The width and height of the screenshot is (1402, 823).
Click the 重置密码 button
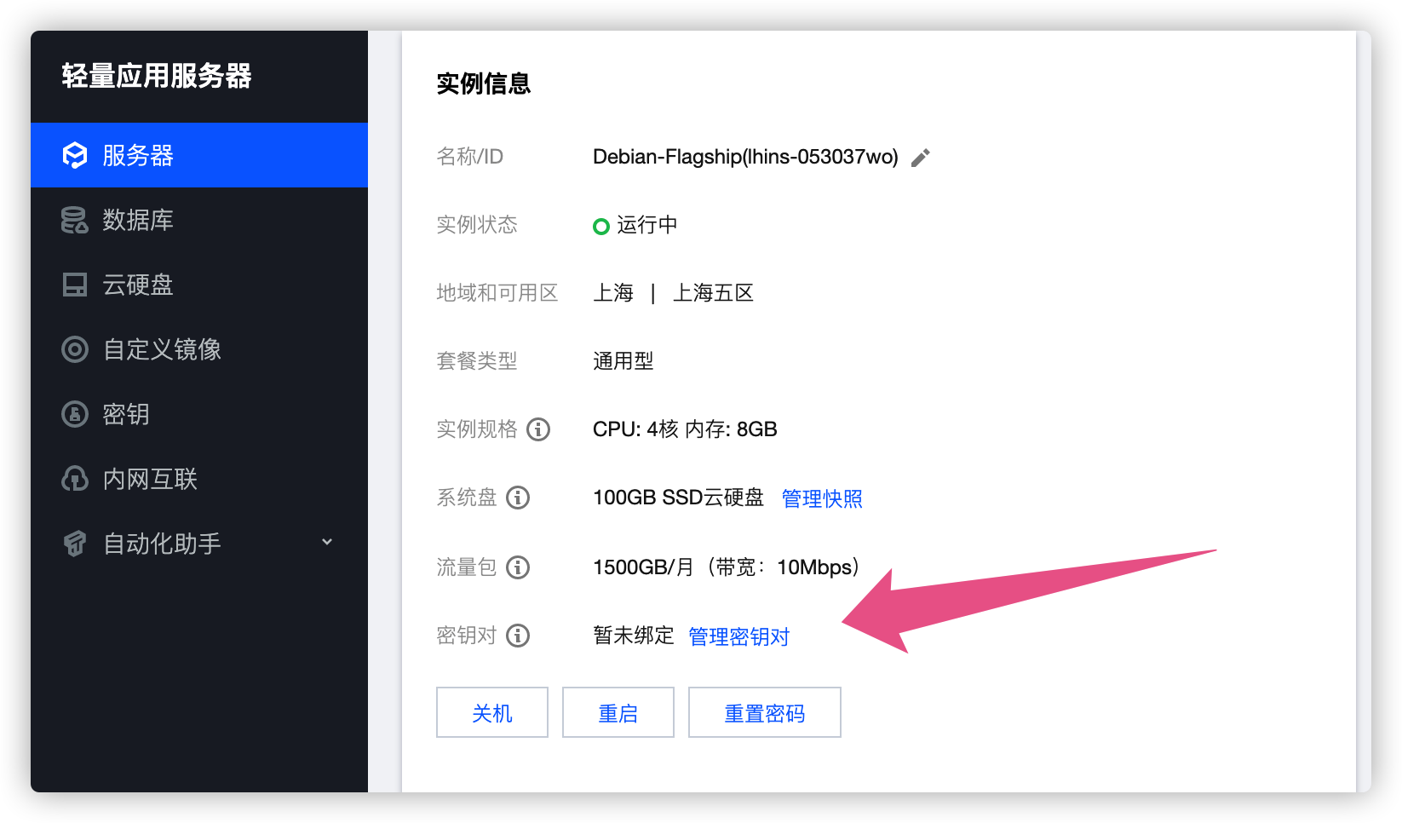coord(765,712)
